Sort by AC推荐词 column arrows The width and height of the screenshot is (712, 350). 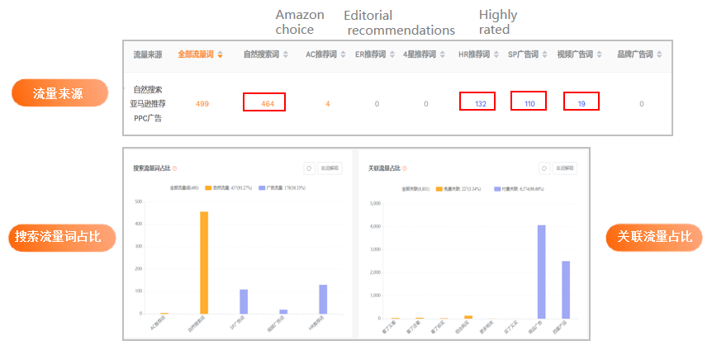[x=344, y=54]
